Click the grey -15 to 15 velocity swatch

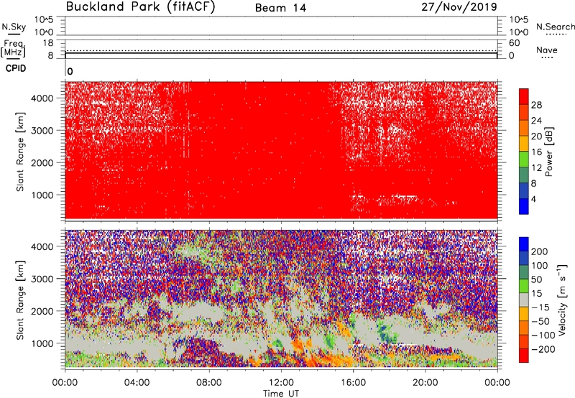524,300
